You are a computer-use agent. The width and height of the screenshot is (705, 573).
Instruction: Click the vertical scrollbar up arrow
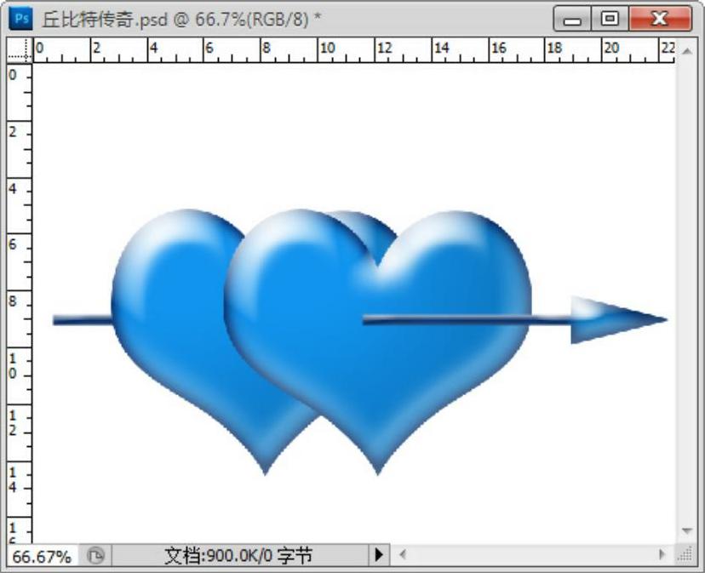click(x=687, y=51)
